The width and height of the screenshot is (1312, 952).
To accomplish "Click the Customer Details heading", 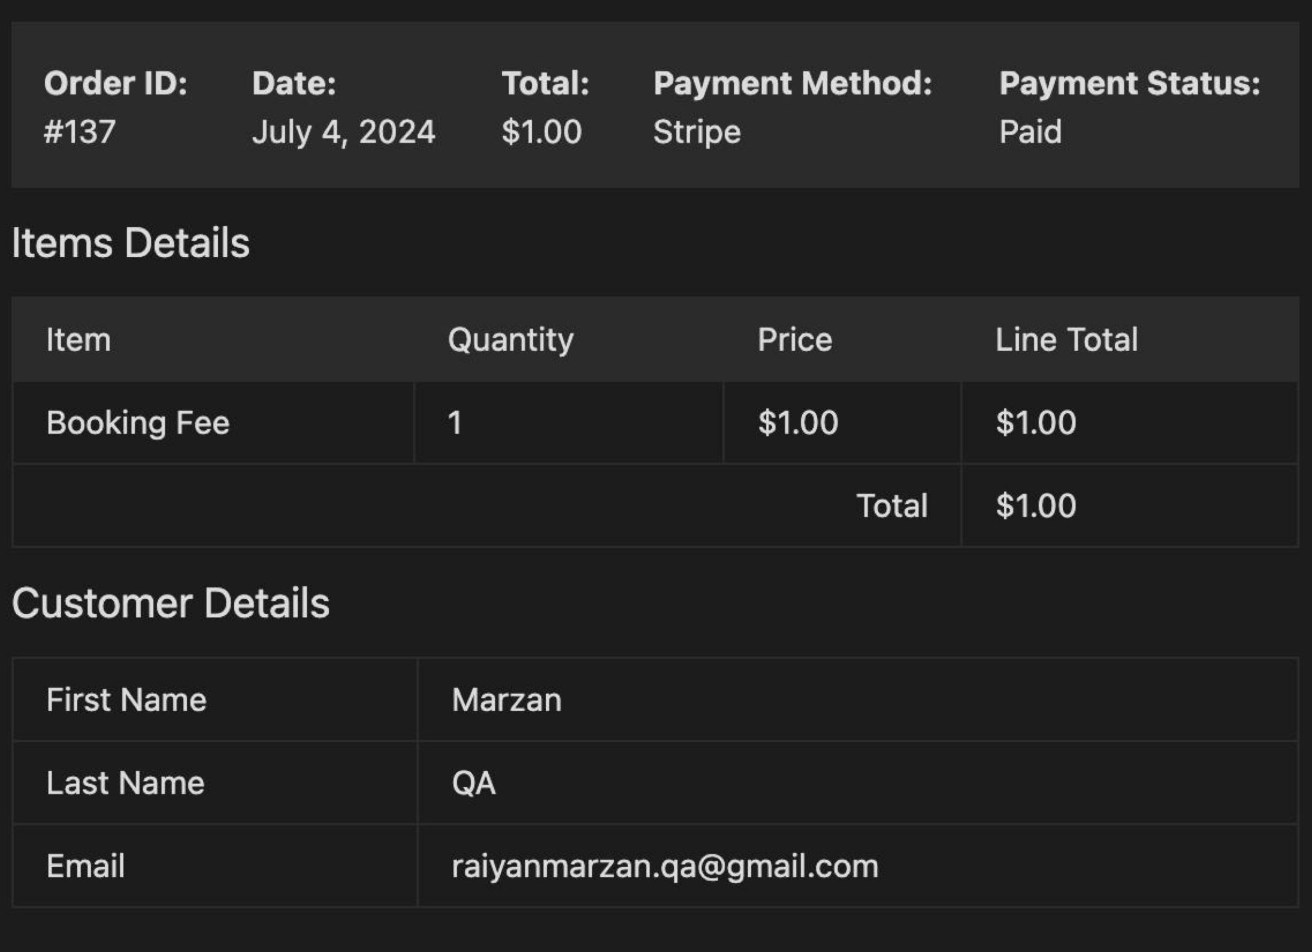I will coord(170,603).
